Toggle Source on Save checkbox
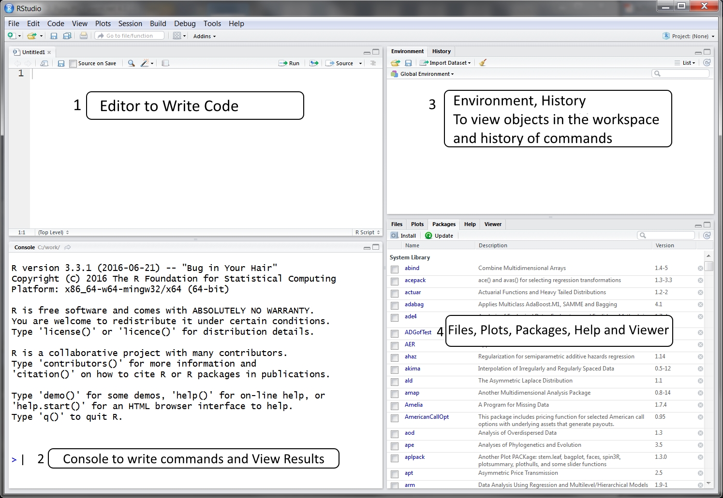723x498 pixels. 73,64
